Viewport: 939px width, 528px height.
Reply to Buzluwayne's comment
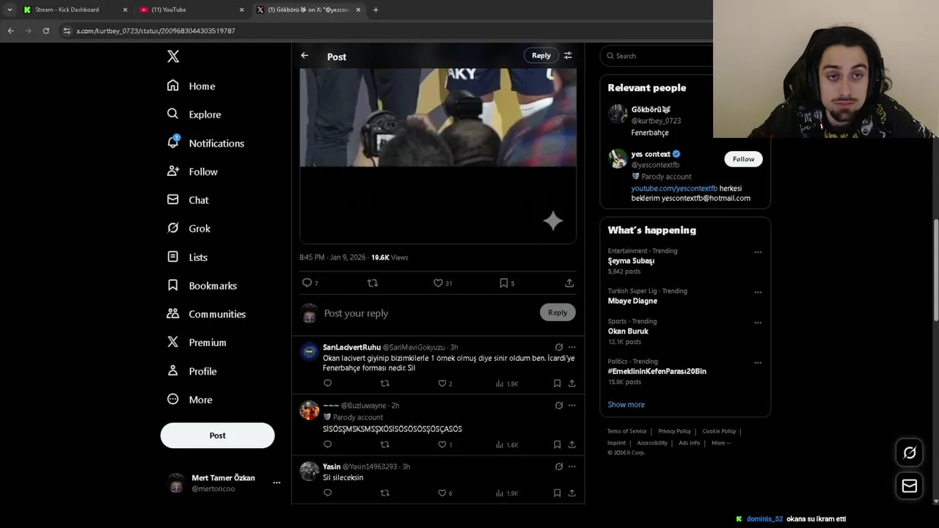click(328, 444)
